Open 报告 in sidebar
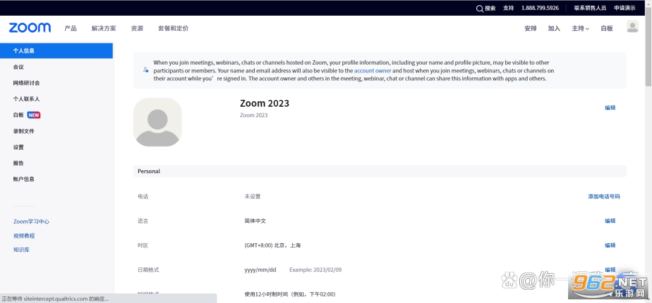The height and width of the screenshot is (303, 652). (x=19, y=163)
